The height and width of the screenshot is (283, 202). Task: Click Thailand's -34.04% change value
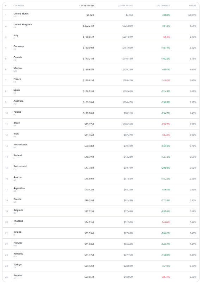pyautogui.click(x=165, y=222)
